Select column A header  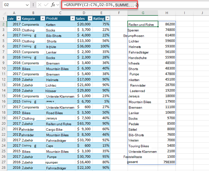(x=14, y=13)
